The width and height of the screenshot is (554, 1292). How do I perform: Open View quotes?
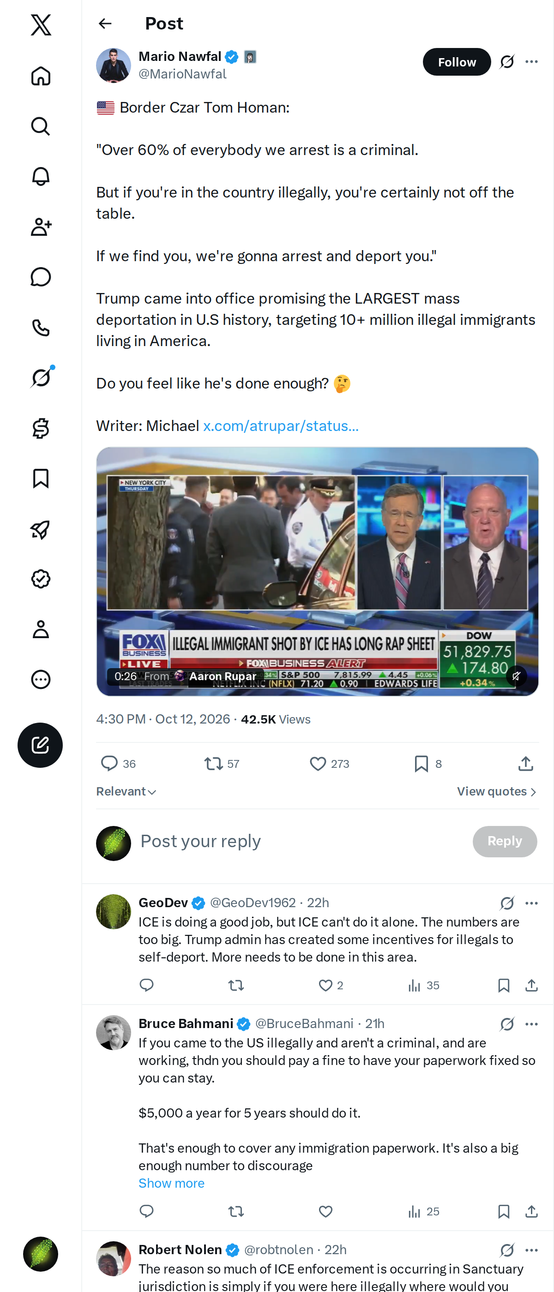point(497,791)
